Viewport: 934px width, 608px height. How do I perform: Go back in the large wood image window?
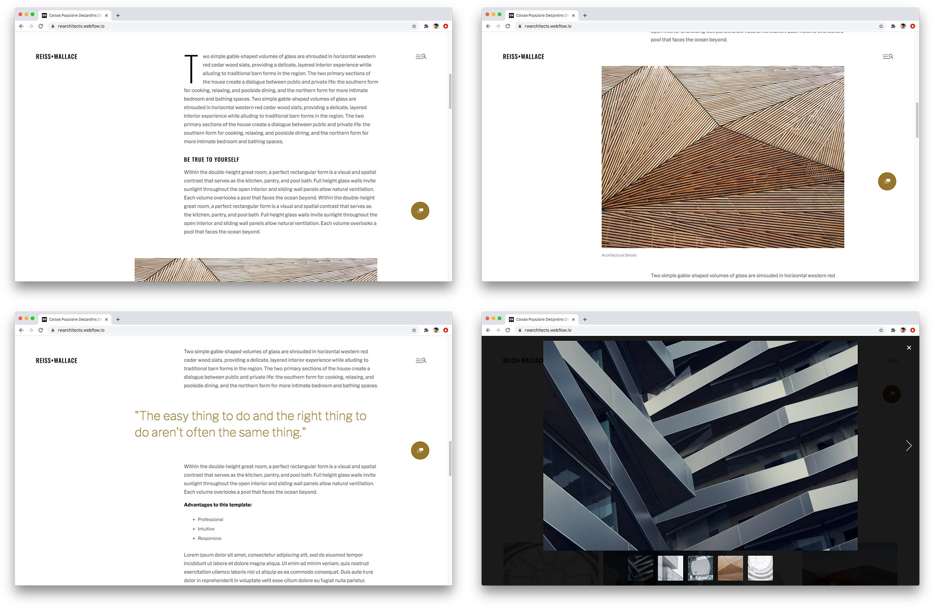[x=488, y=26]
